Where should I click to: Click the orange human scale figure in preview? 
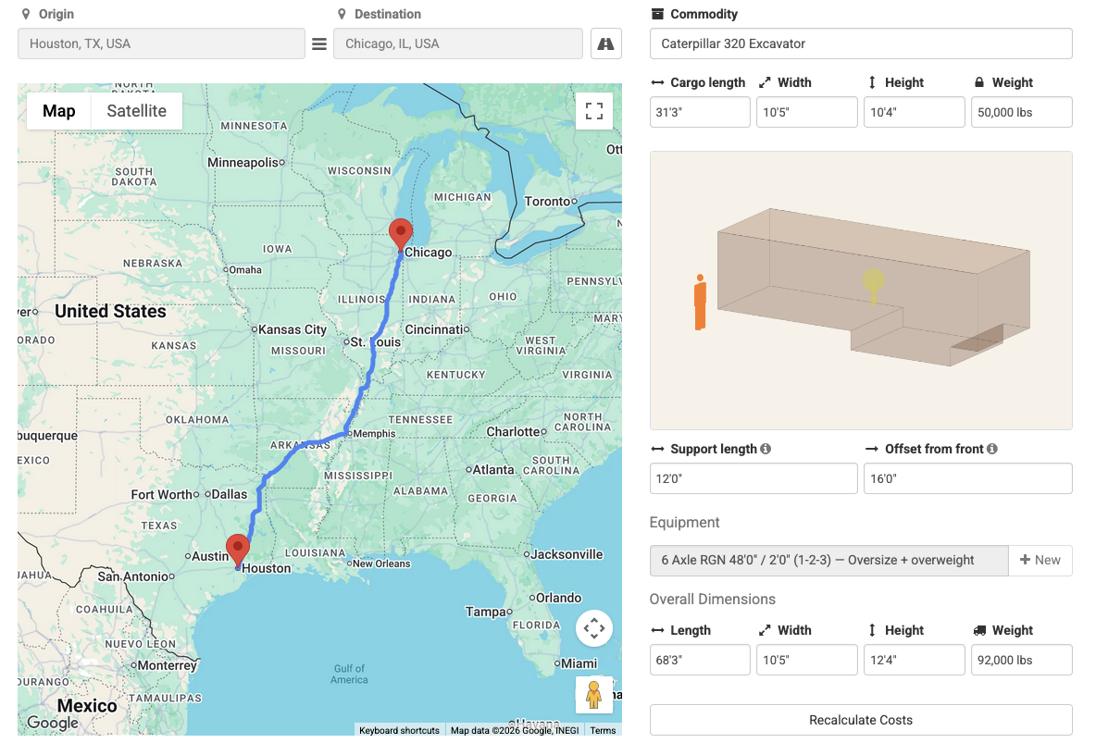(x=700, y=302)
